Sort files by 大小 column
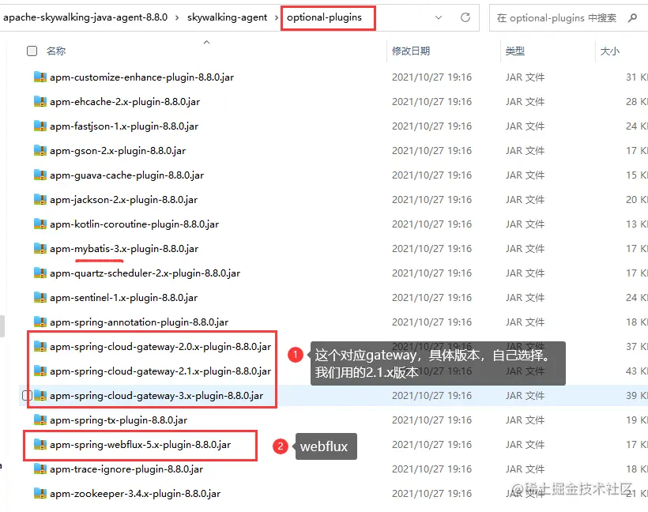The image size is (648, 512). pos(609,51)
